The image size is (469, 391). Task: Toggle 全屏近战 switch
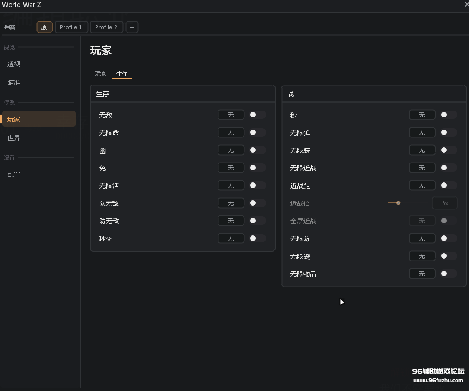click(x=449, y=221)
